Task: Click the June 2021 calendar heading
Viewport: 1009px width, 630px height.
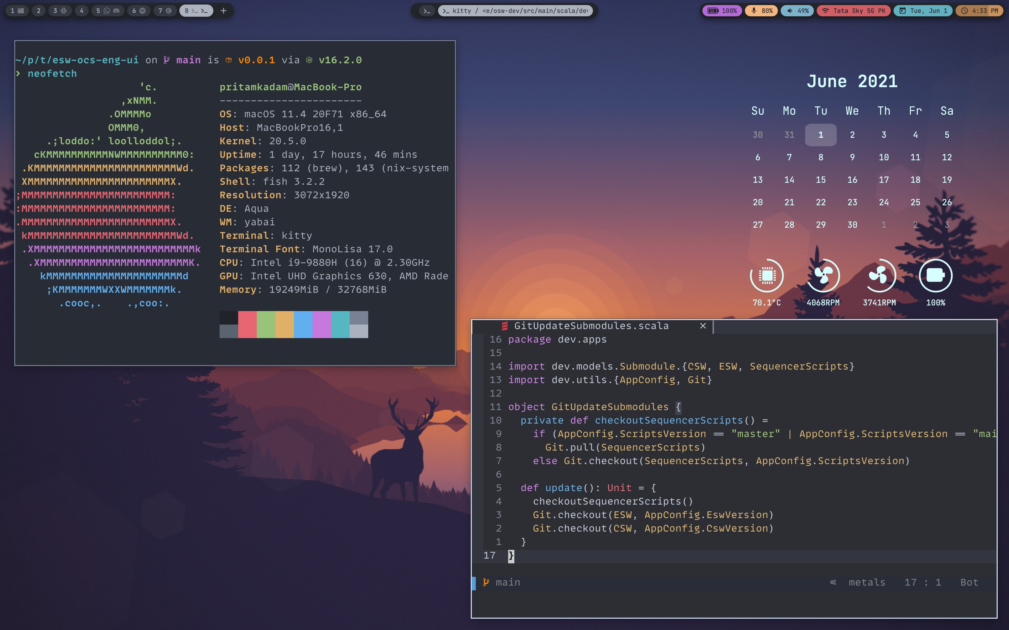Action: [x=852, y=81]
